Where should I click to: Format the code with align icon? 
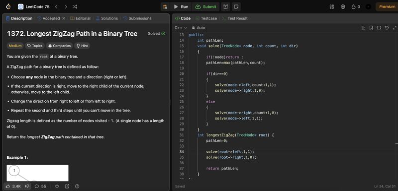[363, 28]
